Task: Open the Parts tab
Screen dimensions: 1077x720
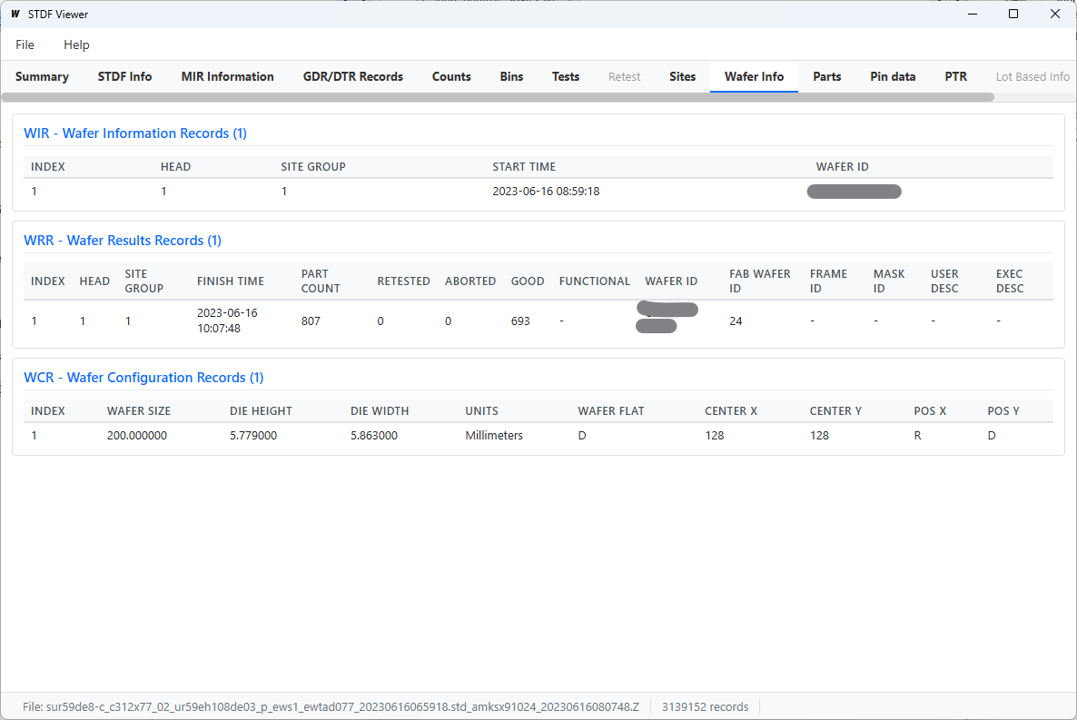Action: 826,77
